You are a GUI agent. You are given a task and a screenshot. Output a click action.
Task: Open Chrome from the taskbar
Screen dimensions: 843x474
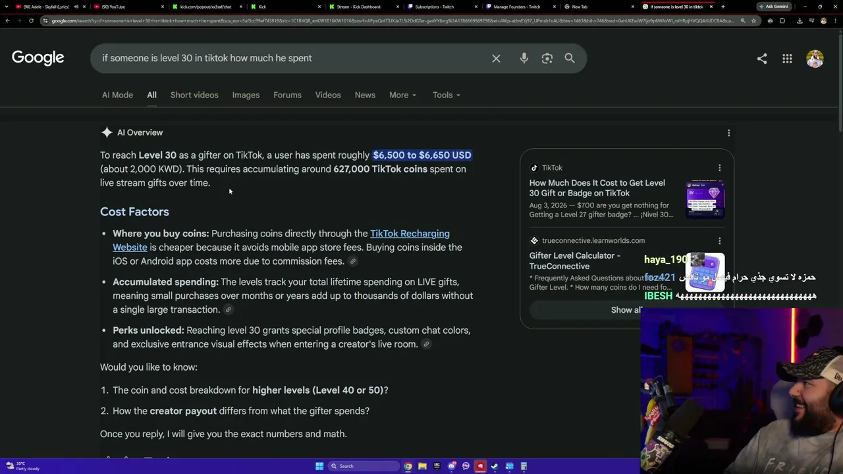point(408,466)
